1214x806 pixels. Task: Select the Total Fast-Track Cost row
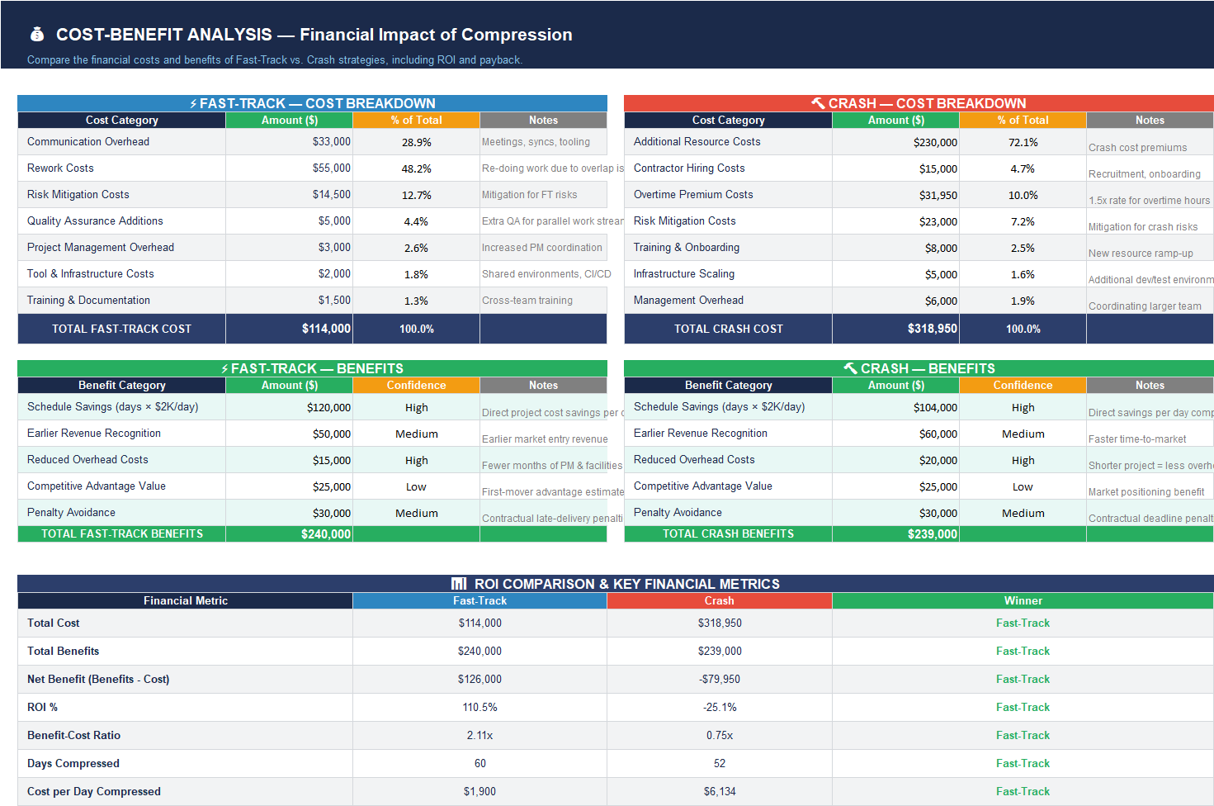[121, 329]
